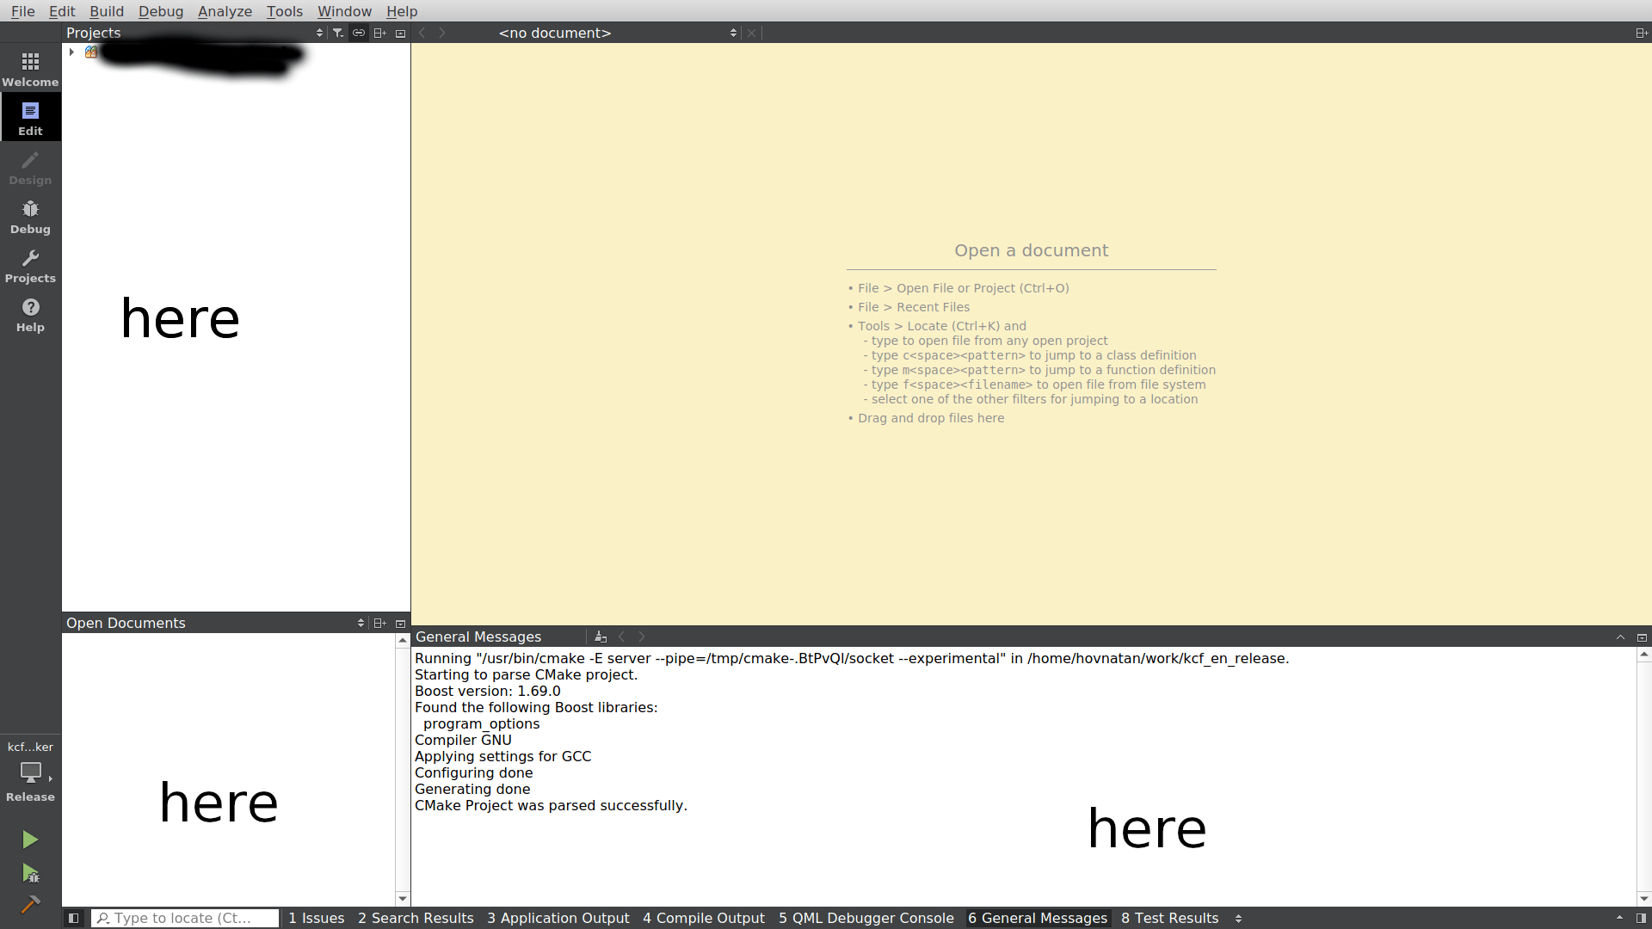Open Help mode in the sidebar
The image size is (1652, 929).
(30, 314)
